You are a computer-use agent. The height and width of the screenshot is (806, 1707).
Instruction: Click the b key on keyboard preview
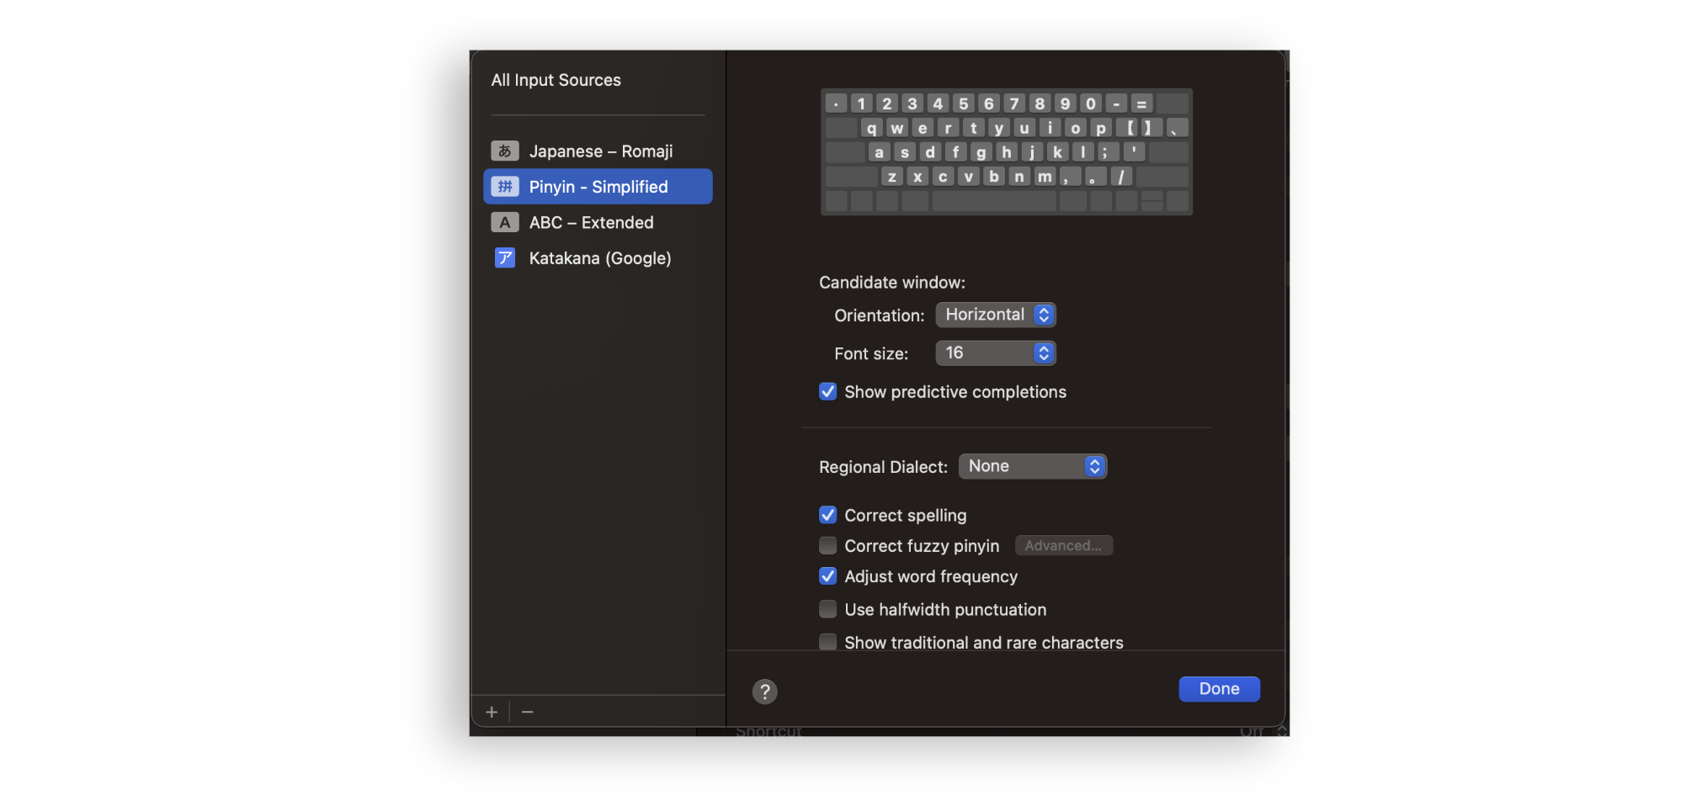coord(994,177)
